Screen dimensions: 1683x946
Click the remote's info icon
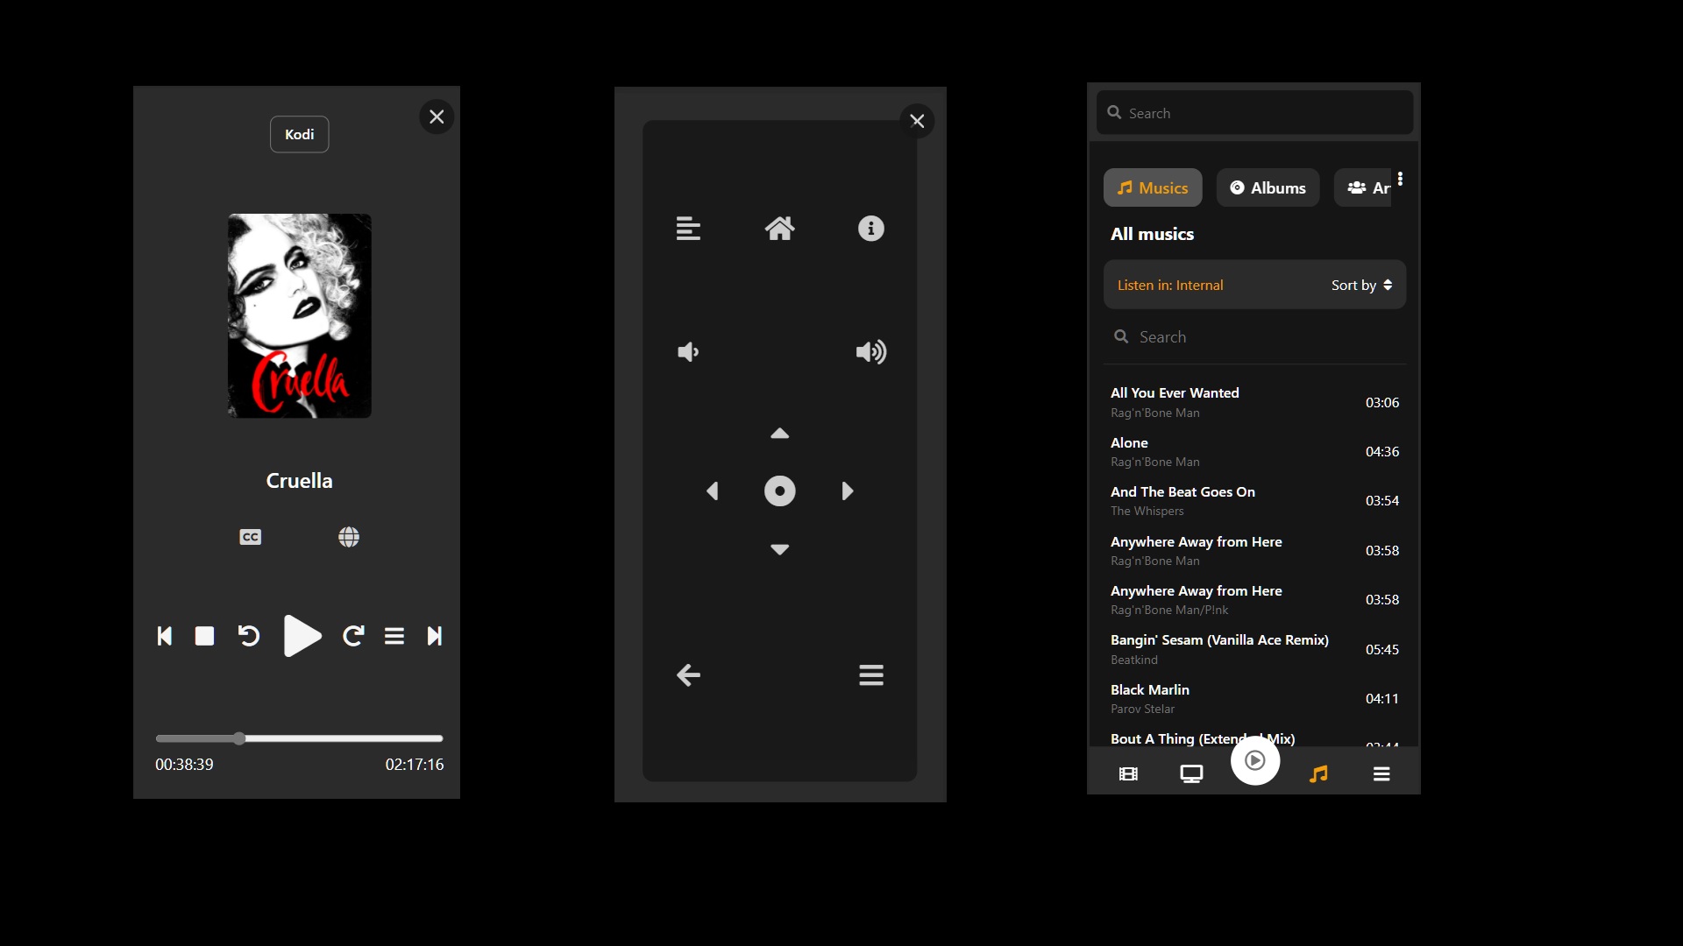[870, 229]
